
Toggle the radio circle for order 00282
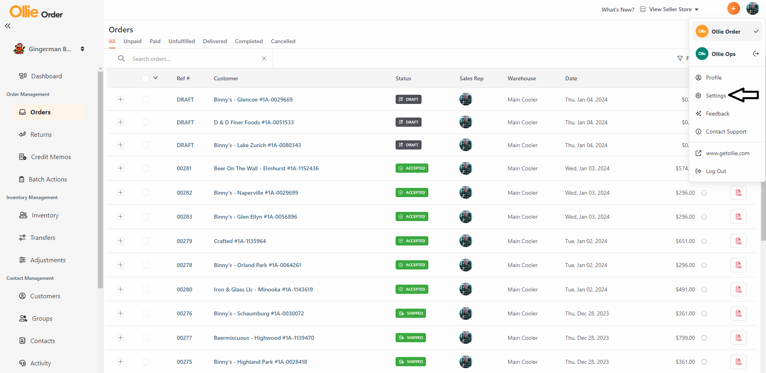click(704, 193)
